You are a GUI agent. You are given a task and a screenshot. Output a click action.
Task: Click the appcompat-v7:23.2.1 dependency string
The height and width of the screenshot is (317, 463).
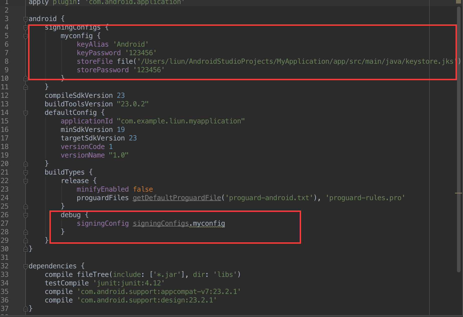(x=159, y=292)
